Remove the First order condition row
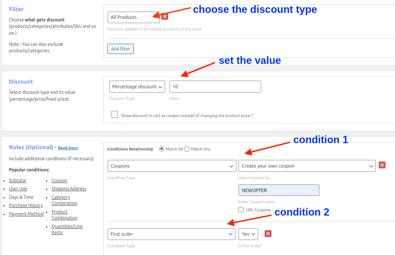 click(268, 234)
